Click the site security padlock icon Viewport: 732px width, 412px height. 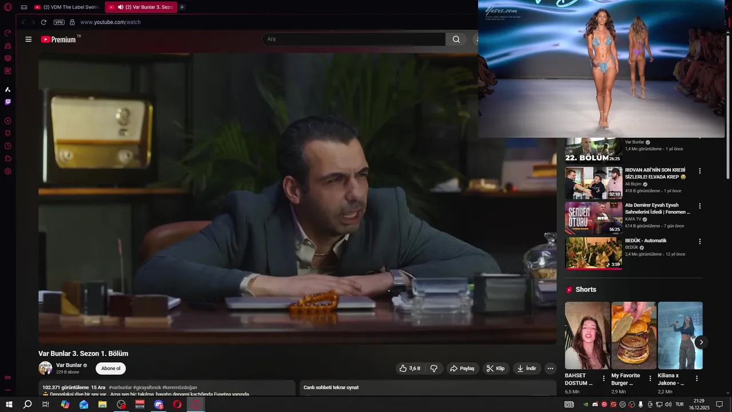pyautogui.click(x=72, y=22)
